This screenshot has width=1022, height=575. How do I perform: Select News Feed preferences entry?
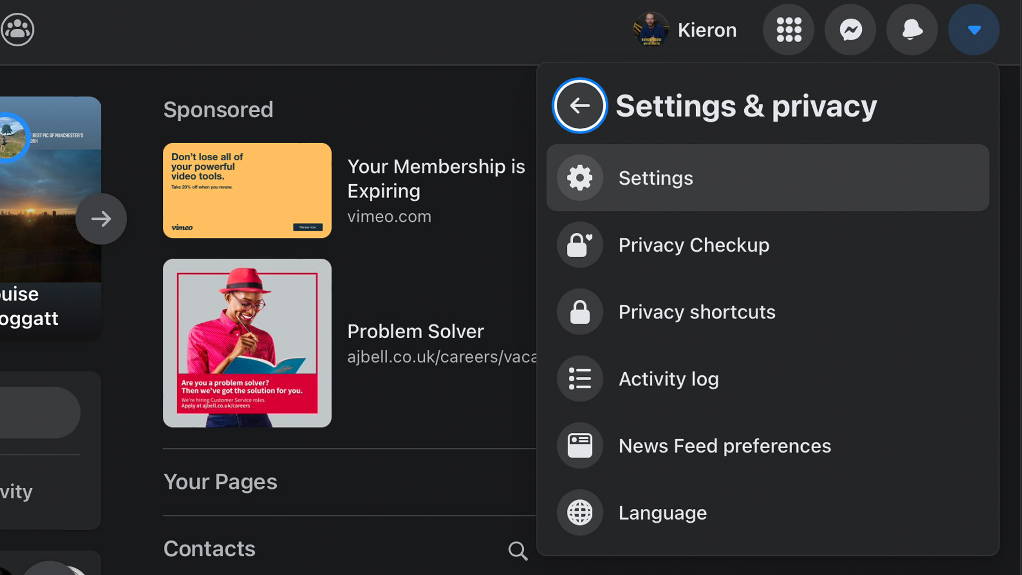(768, 446)
